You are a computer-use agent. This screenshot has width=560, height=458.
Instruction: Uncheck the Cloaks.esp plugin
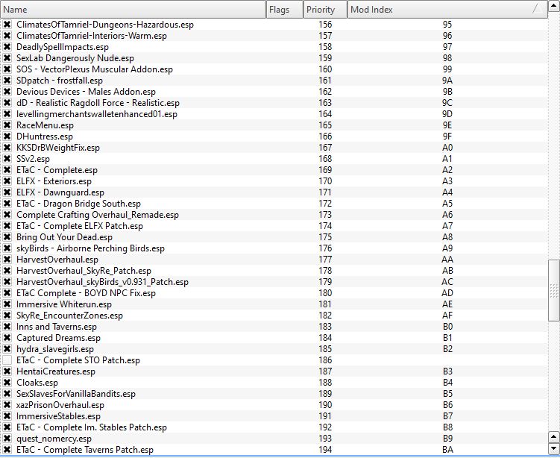(x=7, y=383)
